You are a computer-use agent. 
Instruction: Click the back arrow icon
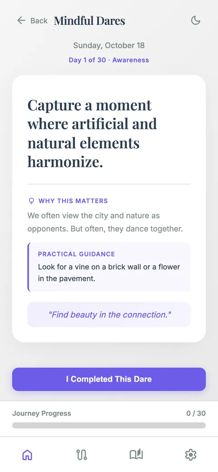tap(21, 20)
